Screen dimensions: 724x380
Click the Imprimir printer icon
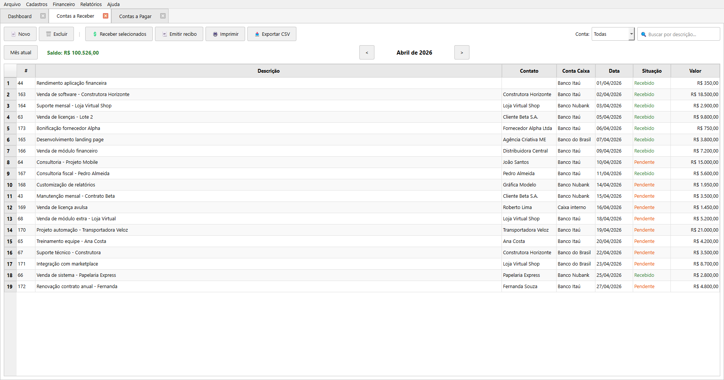pyautogui.click(x=215, y=34)
